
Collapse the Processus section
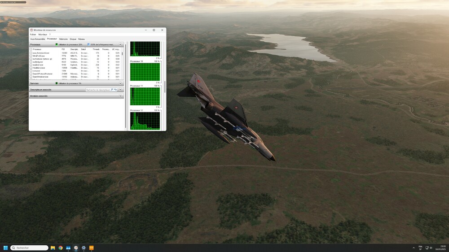(120, 45)
